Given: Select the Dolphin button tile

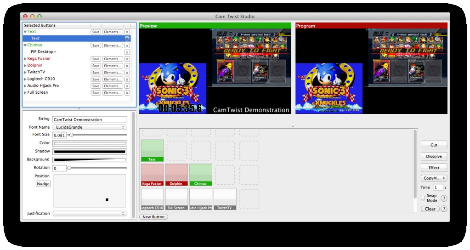Looking at the screenshot, I should point(176,175).
